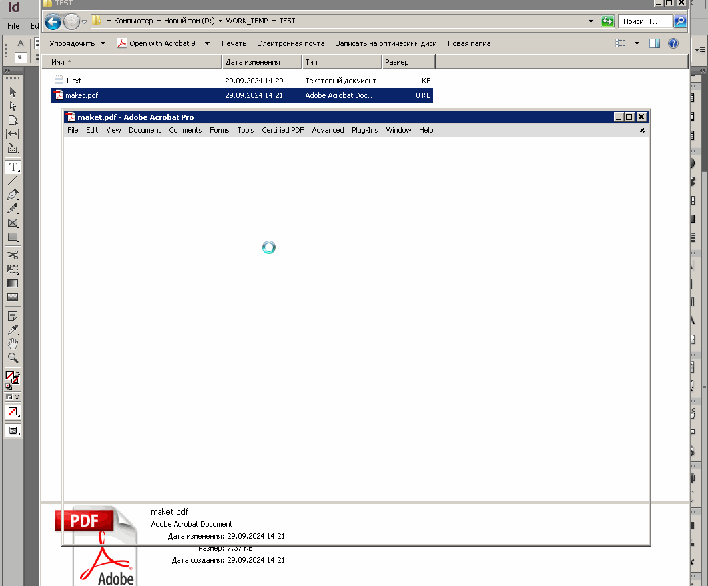Select the Gradient Feather tool
The image size is (708, 586).
pyautogui.click(x=13, y=297)
